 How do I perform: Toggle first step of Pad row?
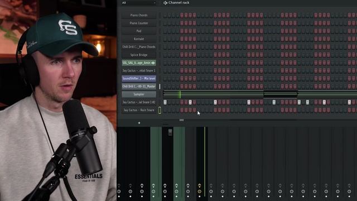(x=165, y=31)
